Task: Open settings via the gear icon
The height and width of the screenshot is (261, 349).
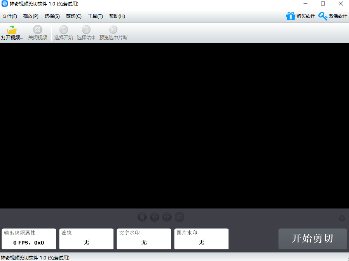Action: click(x=342, y=219)
